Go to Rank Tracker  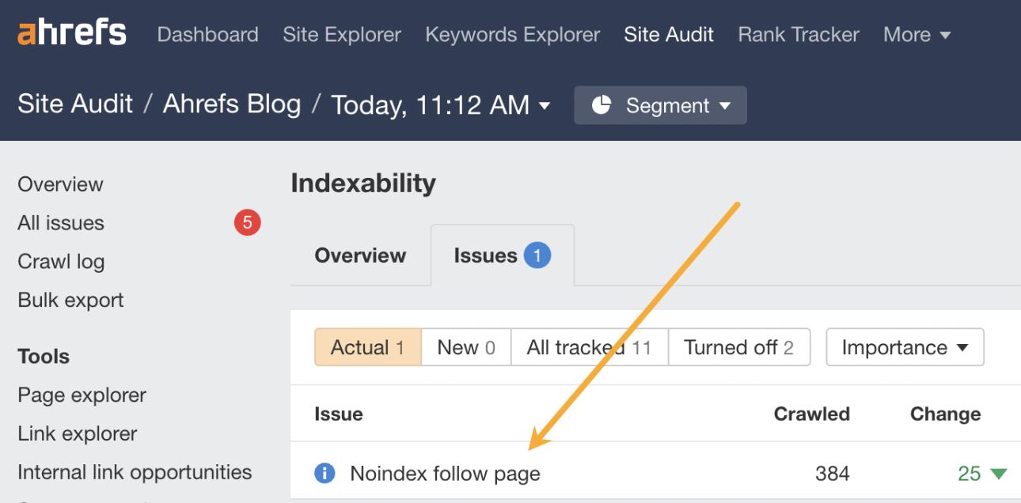pyautogui.click(x=798, y=35)
